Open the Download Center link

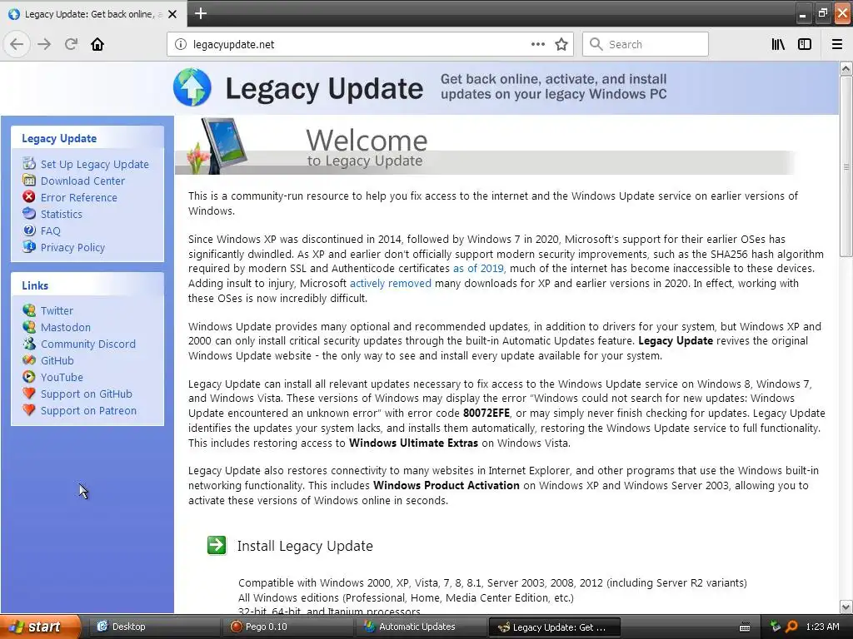click(82, 181)
